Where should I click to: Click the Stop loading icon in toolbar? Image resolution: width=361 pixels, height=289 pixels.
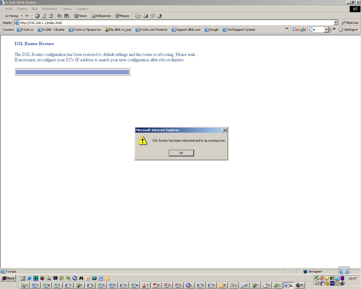[37, 16]
